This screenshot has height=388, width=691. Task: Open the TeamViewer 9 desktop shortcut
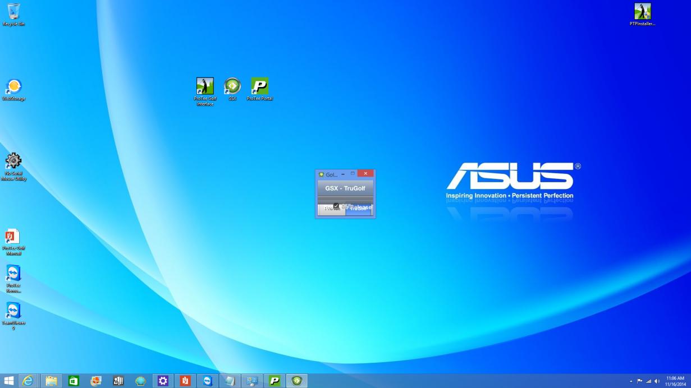coord(13,317)
